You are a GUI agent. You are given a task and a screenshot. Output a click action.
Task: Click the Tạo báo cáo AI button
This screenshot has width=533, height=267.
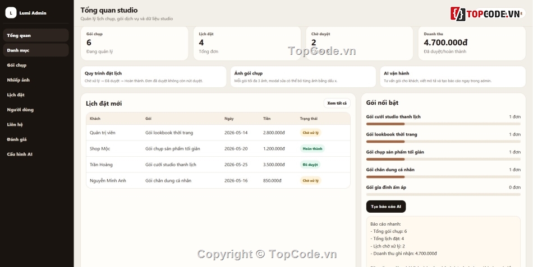click(386, 207)
